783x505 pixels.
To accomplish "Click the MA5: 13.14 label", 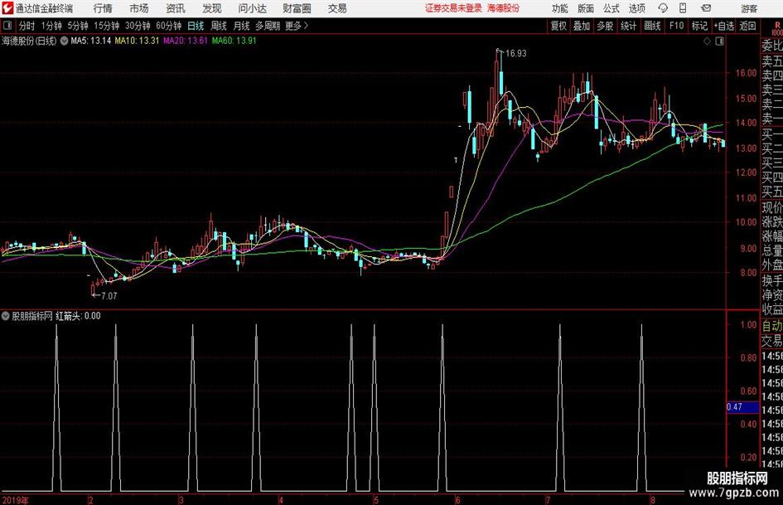I will [91, 41].
